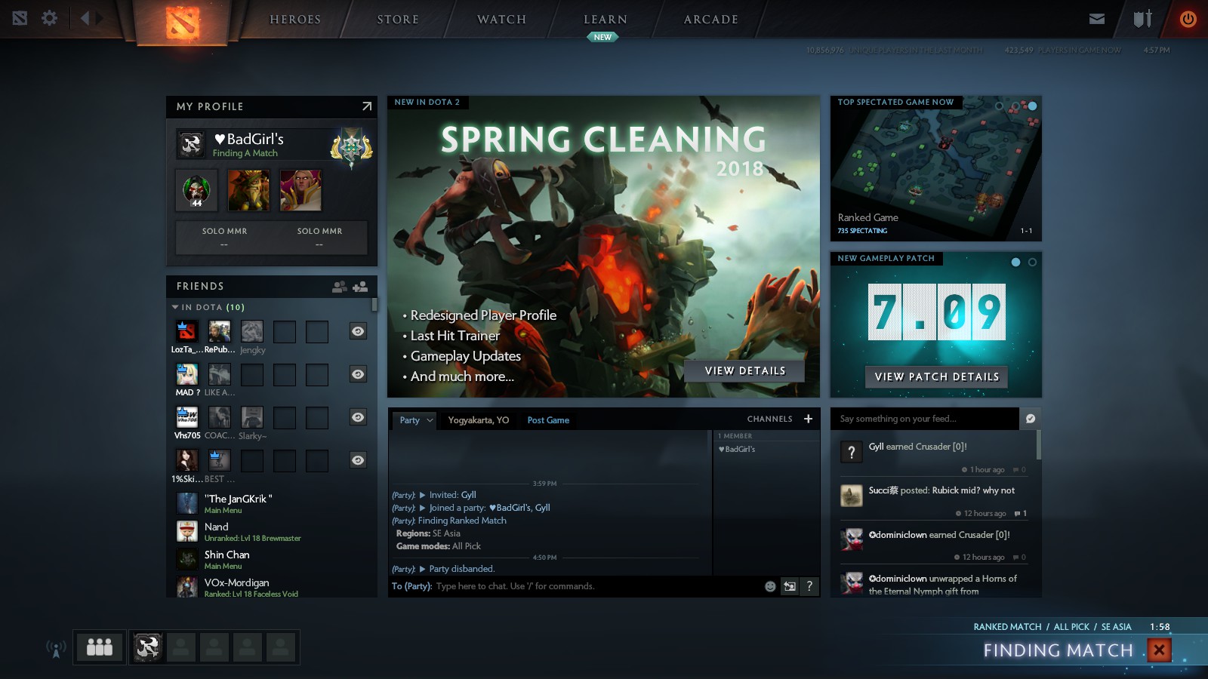
Task: Click the second favorite hero thumbnail in profile
Action: [248, 189]
